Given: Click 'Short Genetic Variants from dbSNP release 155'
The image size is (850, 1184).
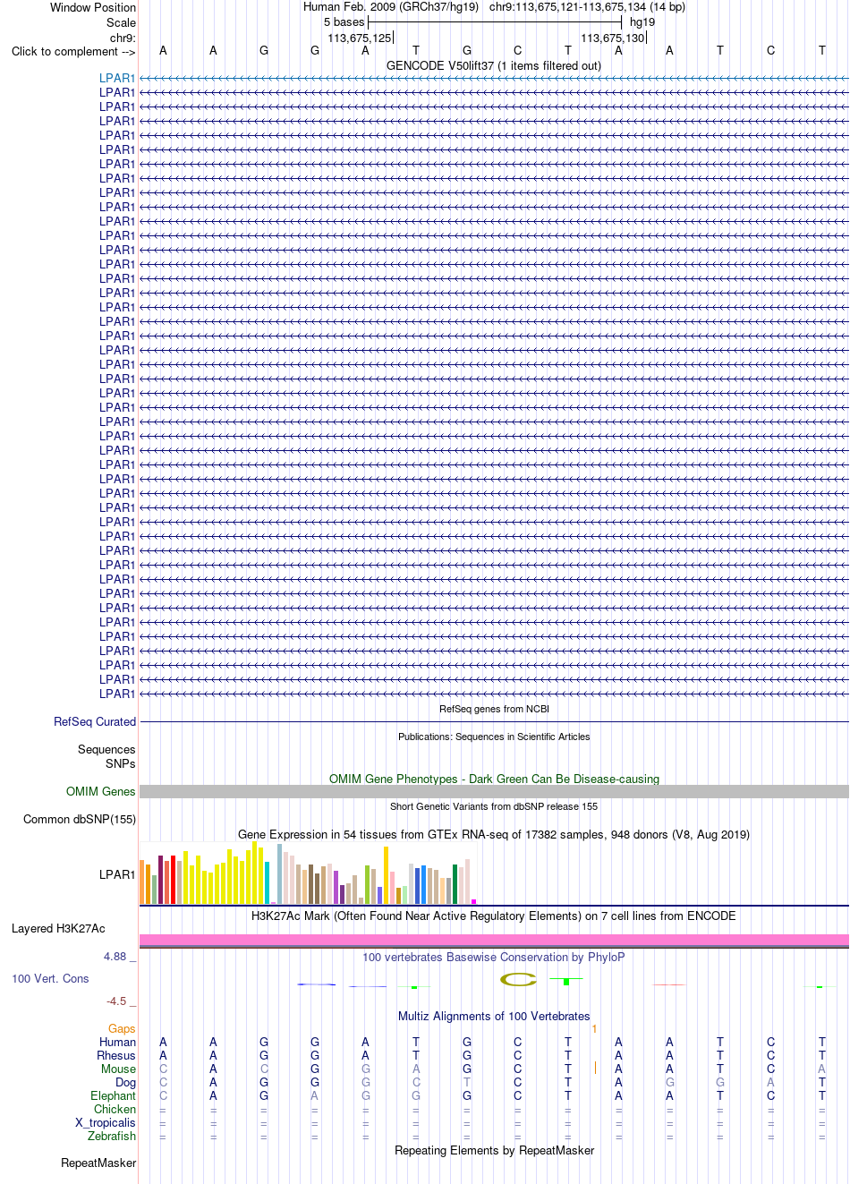Looking at the screenshot, I should coord(494,806).
